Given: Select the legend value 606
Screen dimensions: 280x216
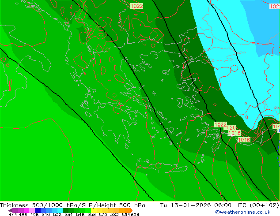Looking at the screenshot, I should pos(135,214).
